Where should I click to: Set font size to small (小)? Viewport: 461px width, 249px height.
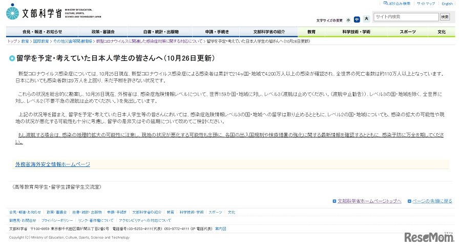coord(348,20)
